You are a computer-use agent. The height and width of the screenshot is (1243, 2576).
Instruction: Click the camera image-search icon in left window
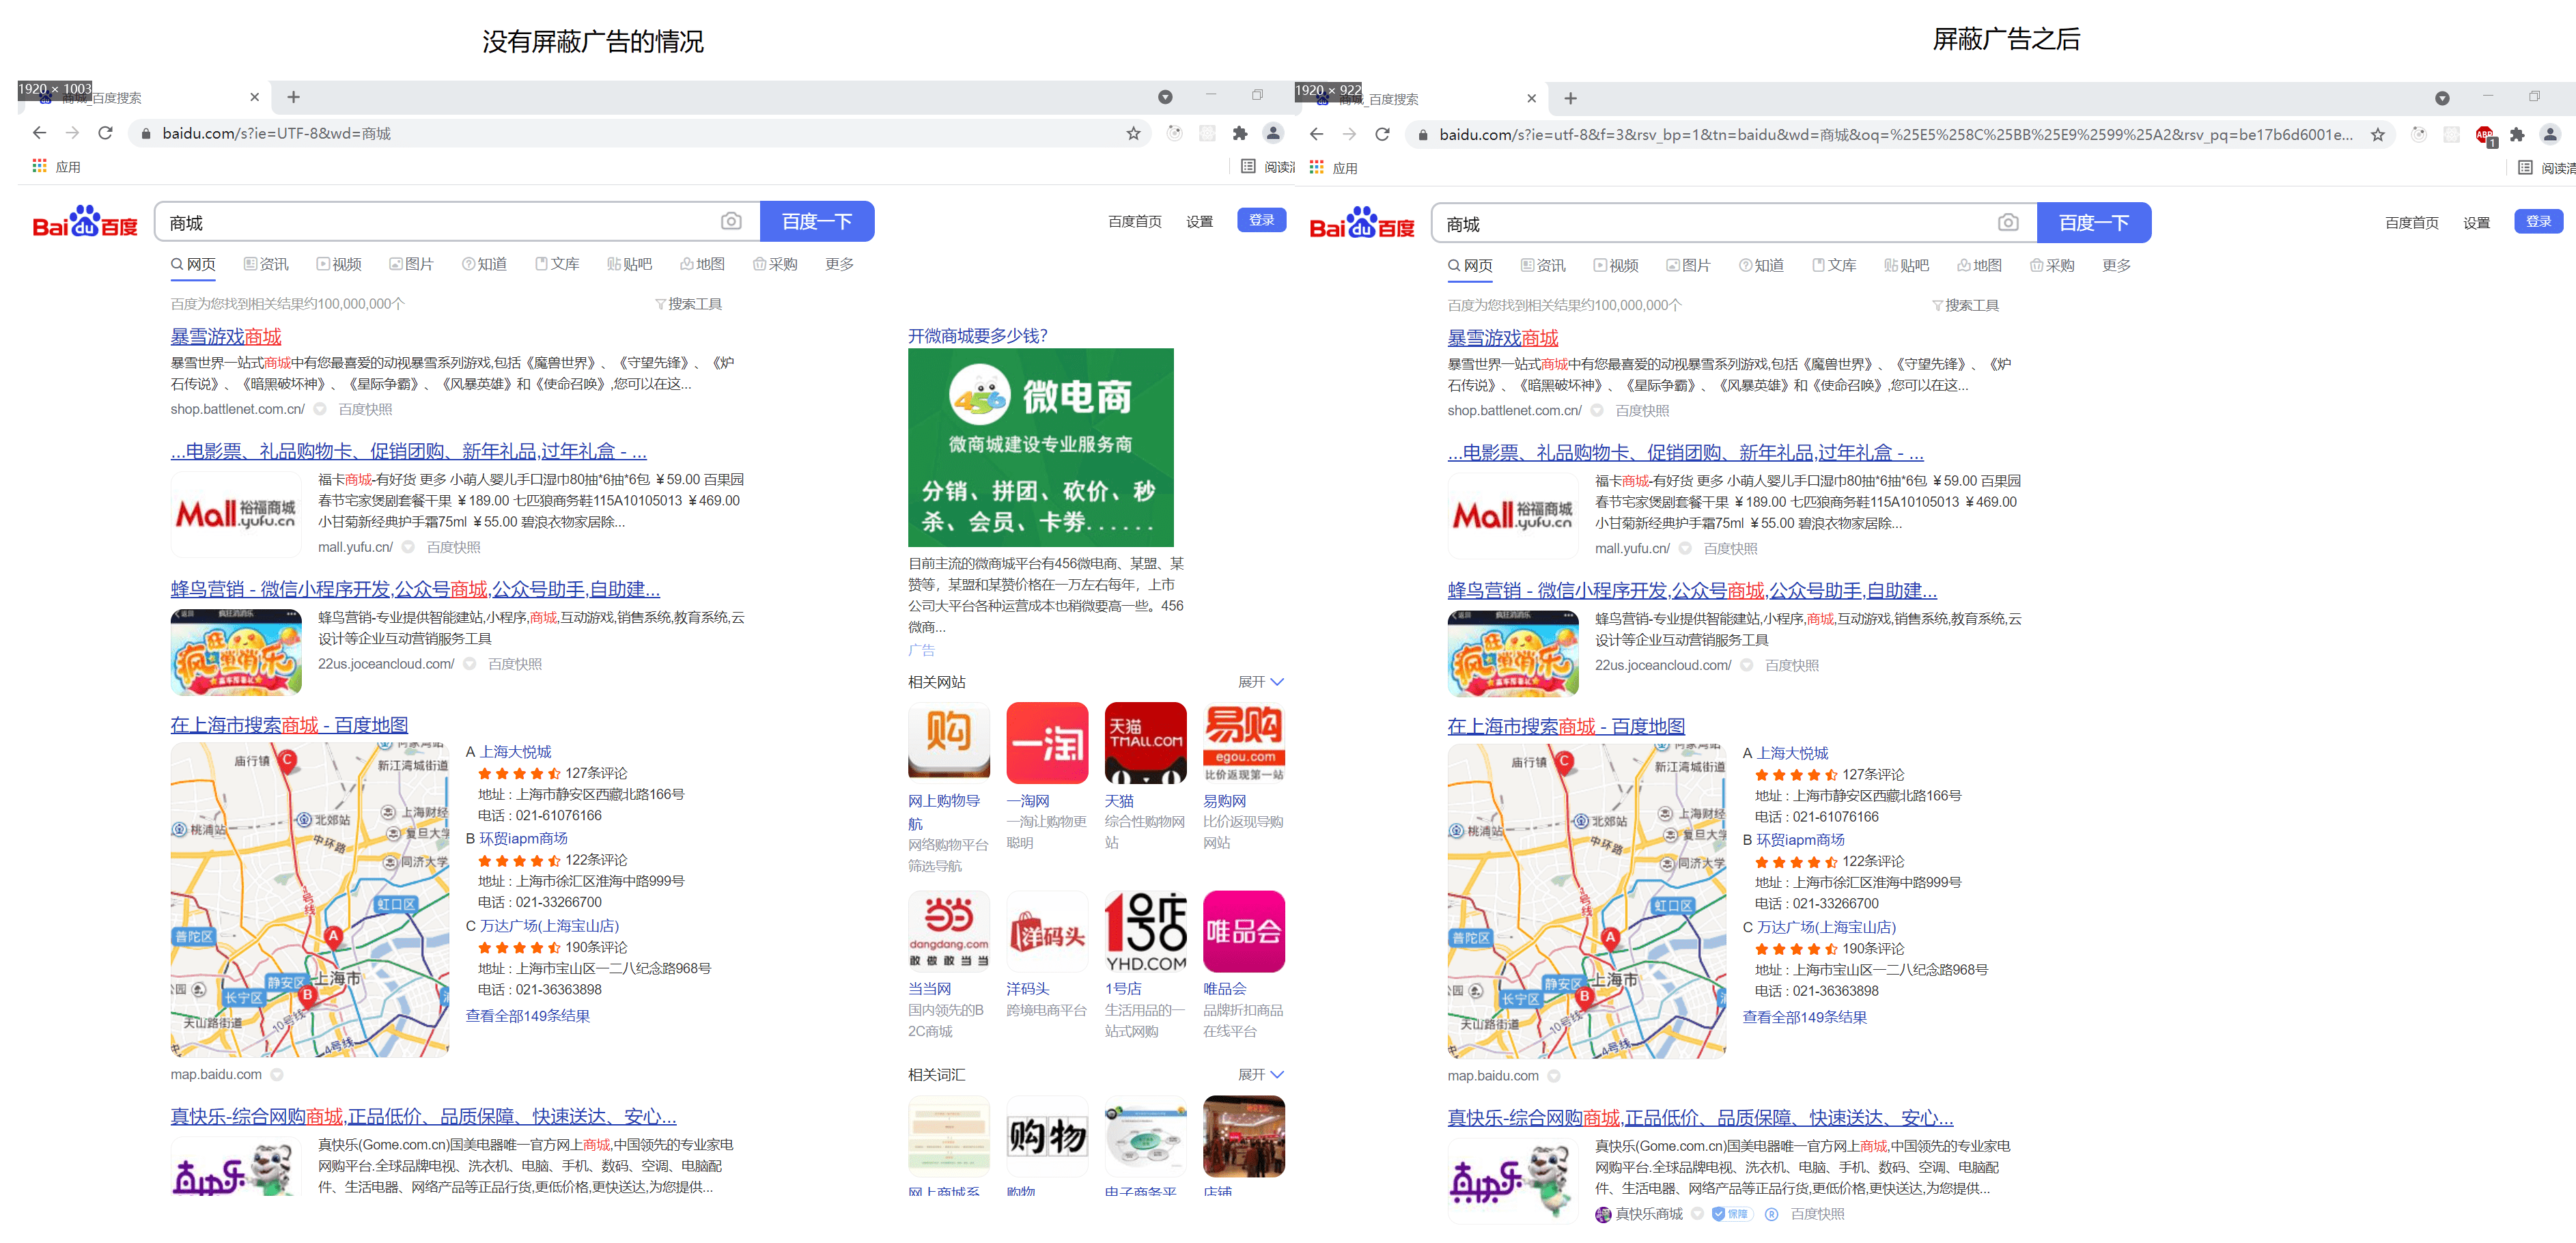click(x=731, y=221)
